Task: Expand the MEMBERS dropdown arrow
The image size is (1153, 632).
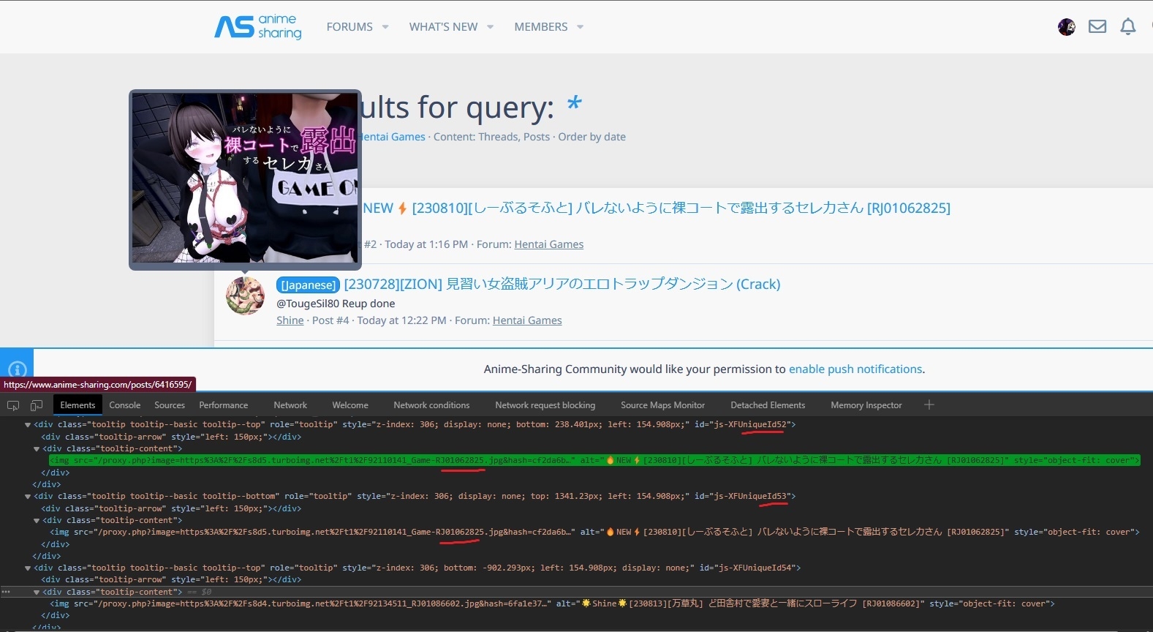Action: pos(581,27)
